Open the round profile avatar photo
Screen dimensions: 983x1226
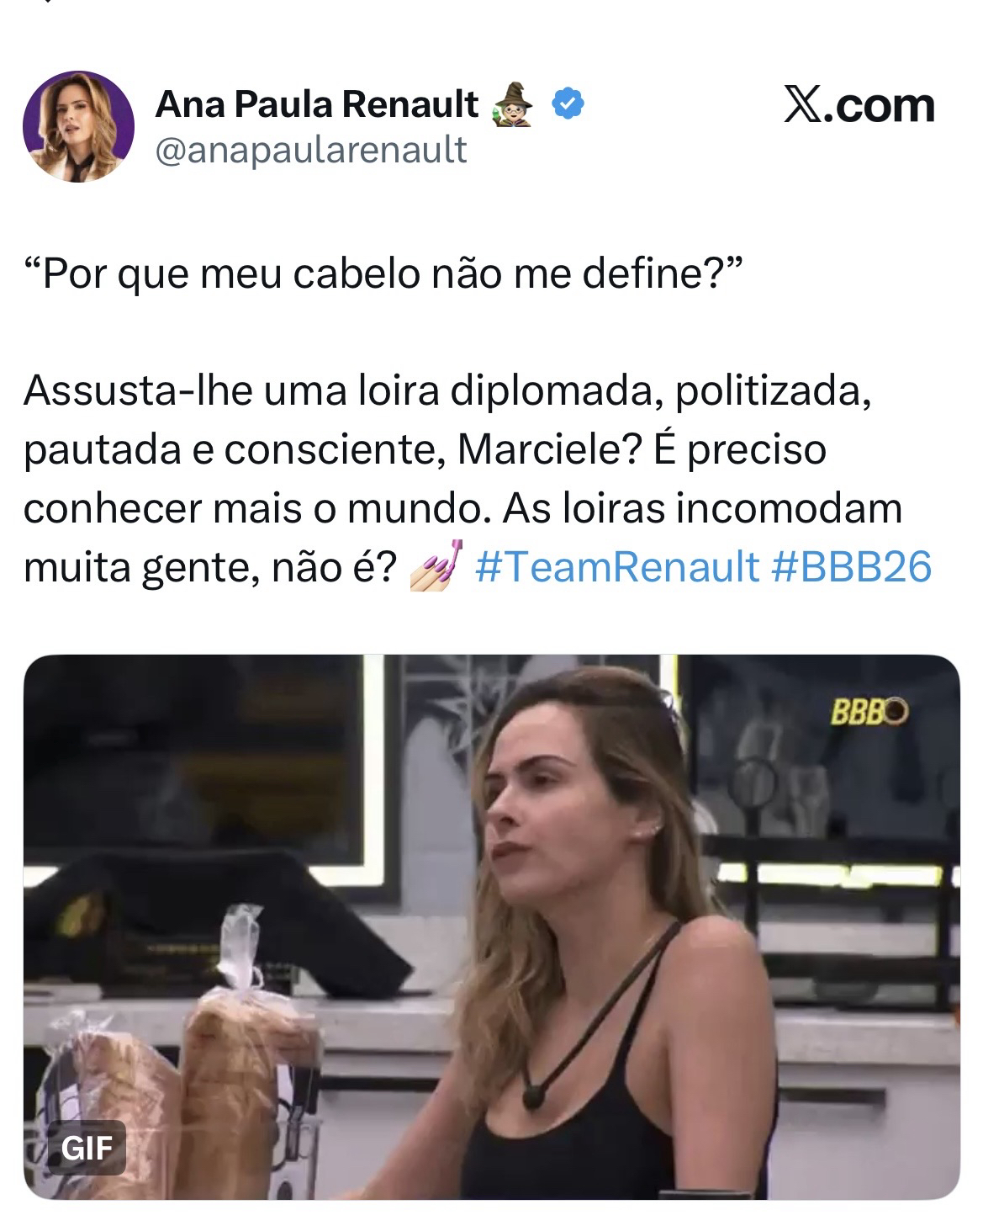coord(78,126)
